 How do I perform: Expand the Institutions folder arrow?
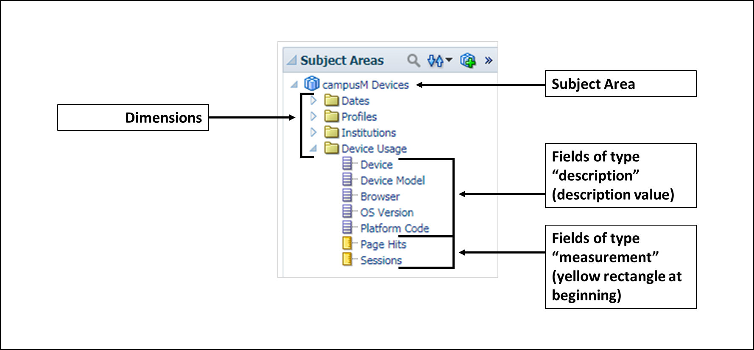[313, 132]
